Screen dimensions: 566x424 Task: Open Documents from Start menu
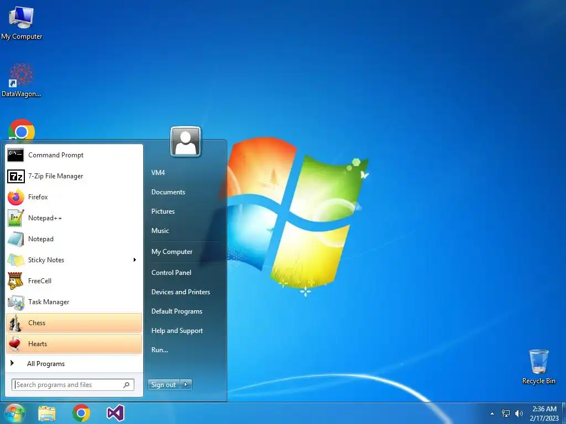(x=168, y=192)
